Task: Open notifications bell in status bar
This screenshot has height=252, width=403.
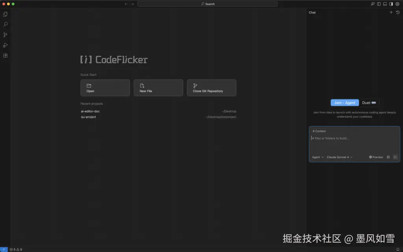Action: pos(397,249)
